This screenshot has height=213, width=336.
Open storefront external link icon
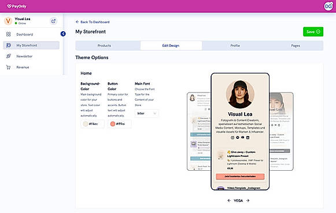pyautogui.click(x=53, y=21)
